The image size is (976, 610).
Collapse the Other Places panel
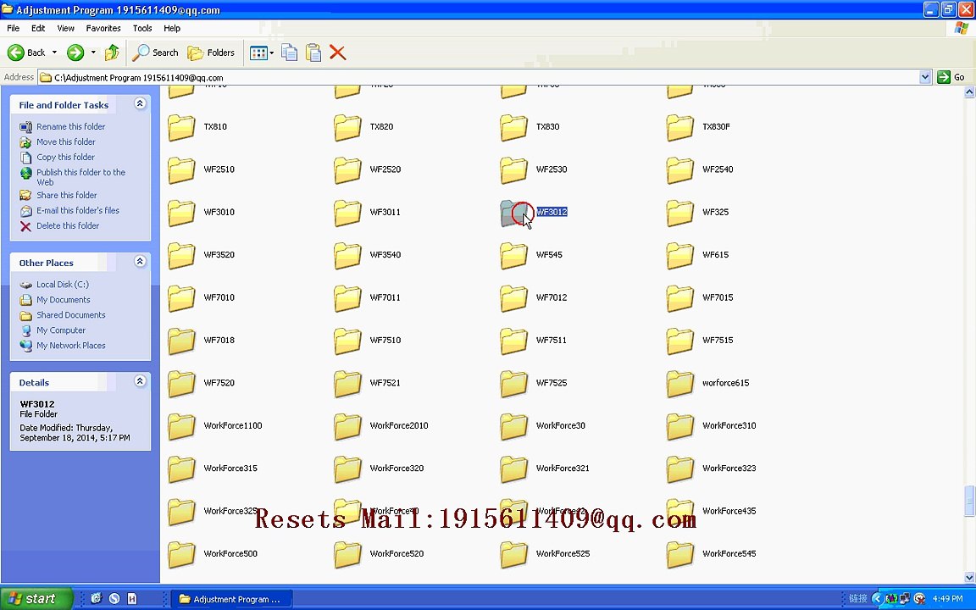[x=140, y=262]
